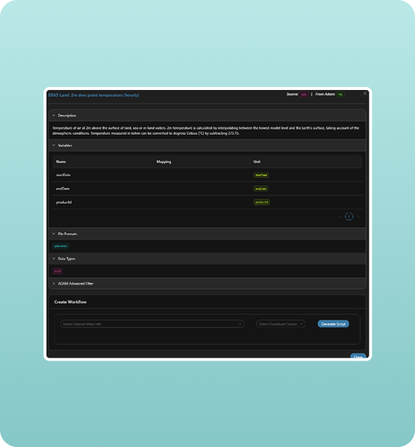Viewport: 415px width, 447px height.
Task: Select page 1 in variables pagination
Action: tap(349, 217)
